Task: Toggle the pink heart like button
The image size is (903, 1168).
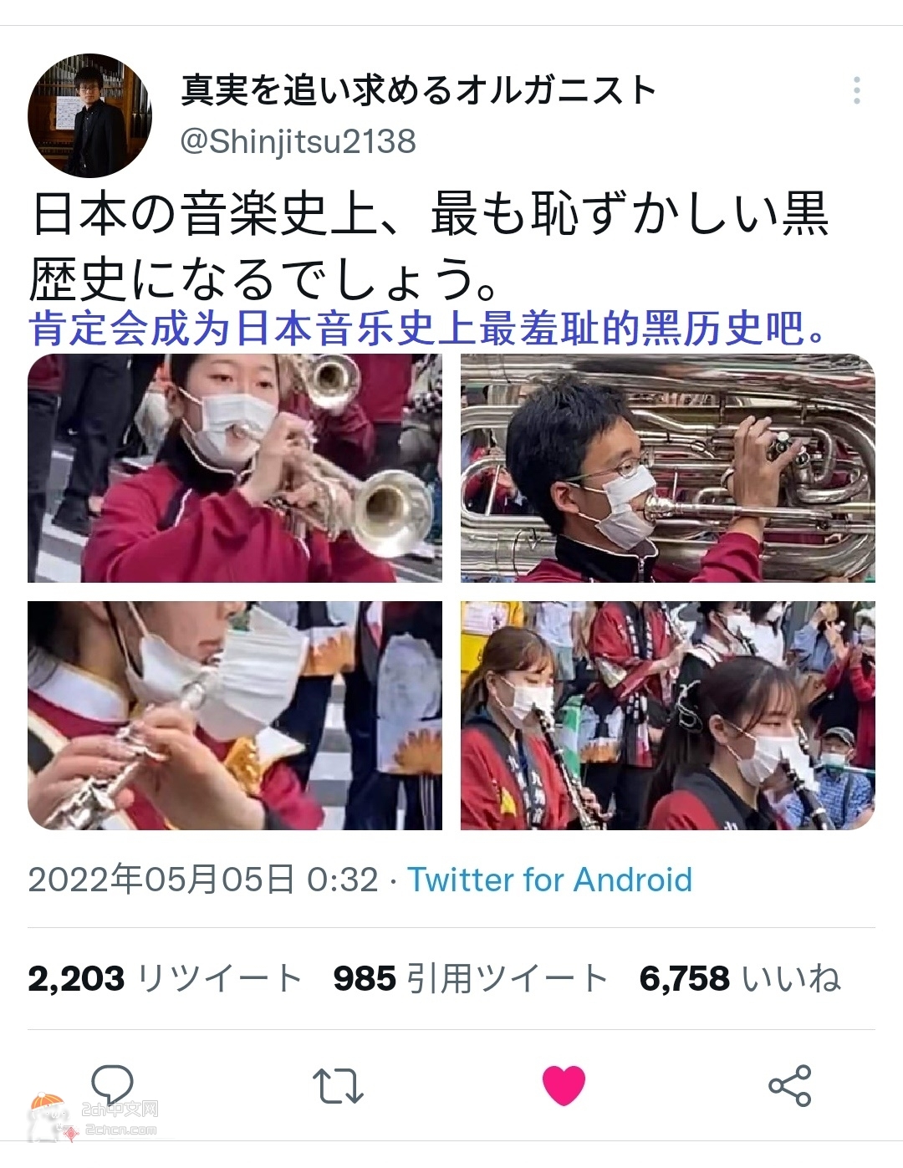Action: 564,1085
